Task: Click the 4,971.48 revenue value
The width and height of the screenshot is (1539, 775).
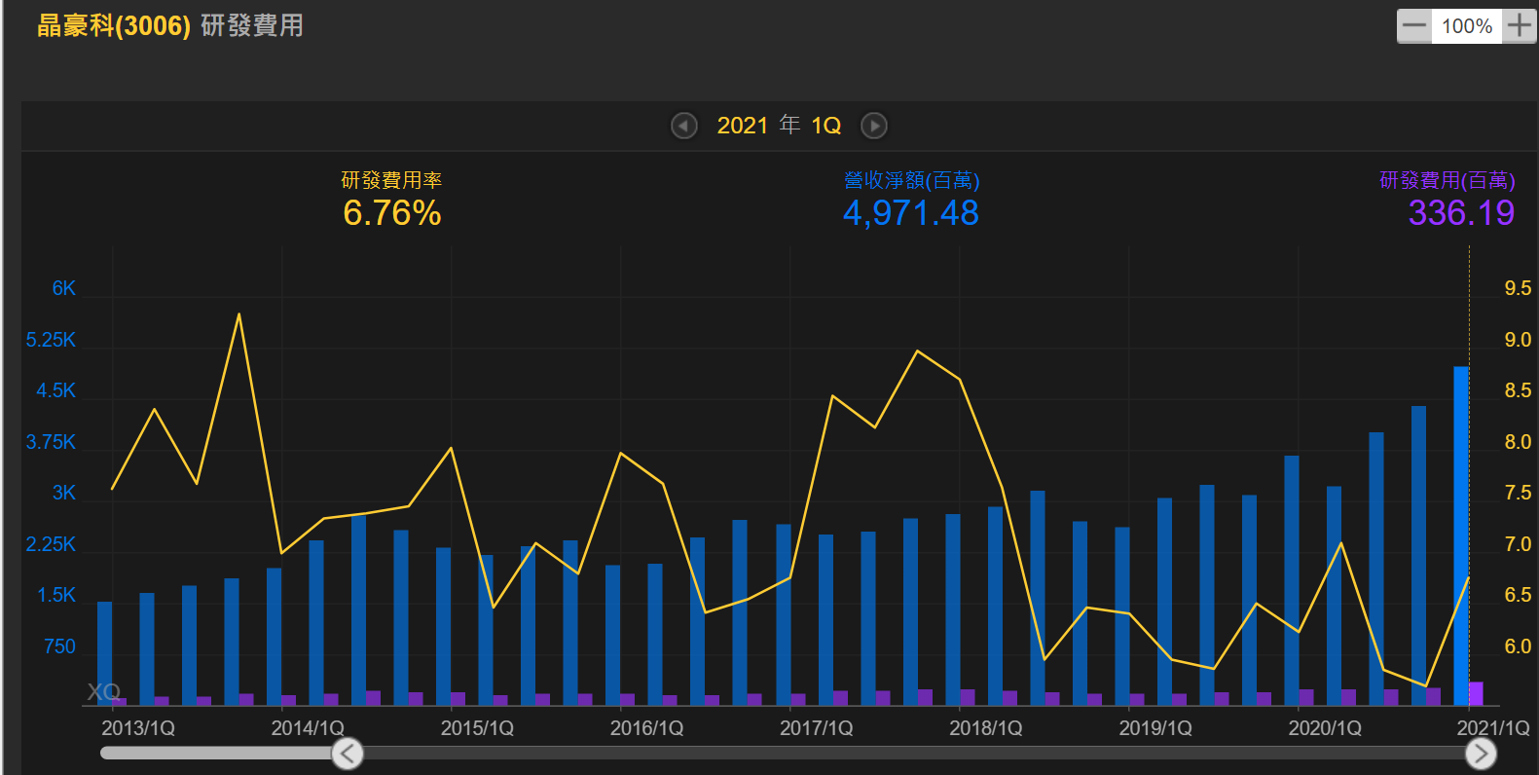Action: (x=911, y=213)
